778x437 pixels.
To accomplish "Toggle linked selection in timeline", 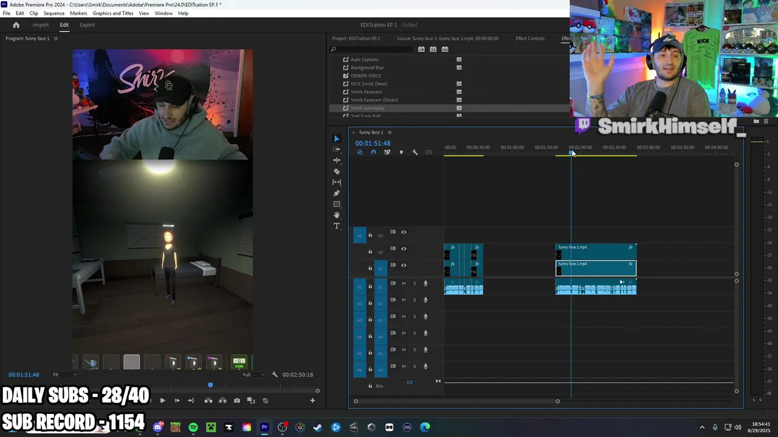I will 387,152.
